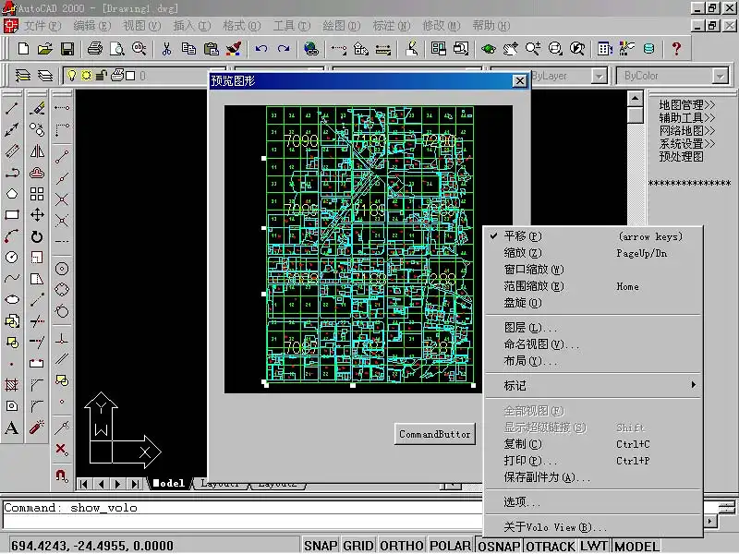739x554 pixels.
Task: Toggle SNAP mode in status bar
Action: (320, 546)
